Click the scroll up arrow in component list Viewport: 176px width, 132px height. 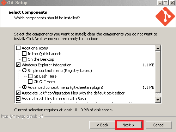(158, 48)
